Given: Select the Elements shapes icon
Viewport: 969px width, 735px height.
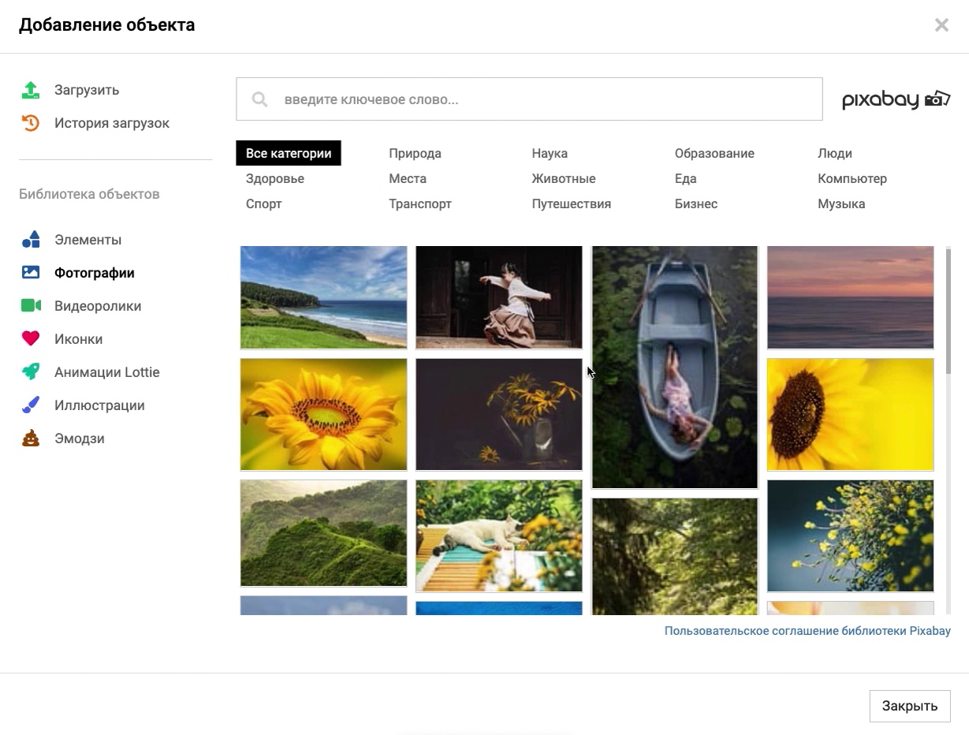Looking at the screenshot, I should coord(30,240).
